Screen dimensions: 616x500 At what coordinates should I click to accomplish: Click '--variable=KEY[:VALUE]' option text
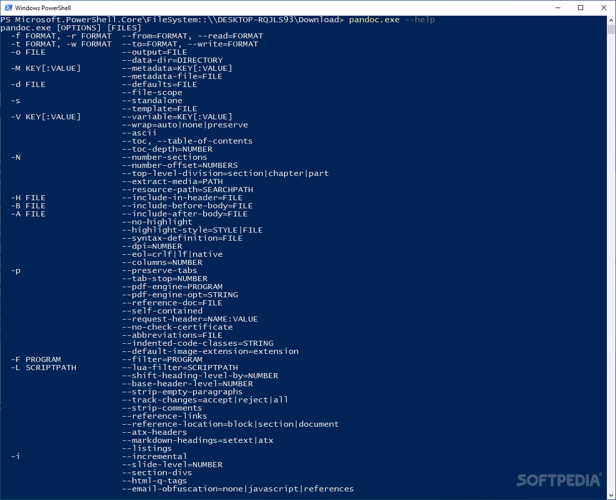point(177,117)
